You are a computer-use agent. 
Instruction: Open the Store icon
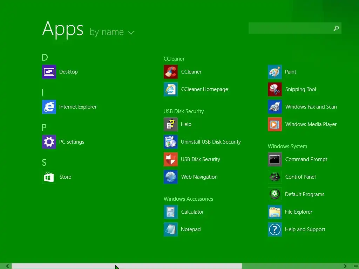(49, 177)
